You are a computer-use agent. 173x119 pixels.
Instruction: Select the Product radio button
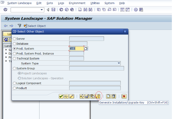click(14, 88)
